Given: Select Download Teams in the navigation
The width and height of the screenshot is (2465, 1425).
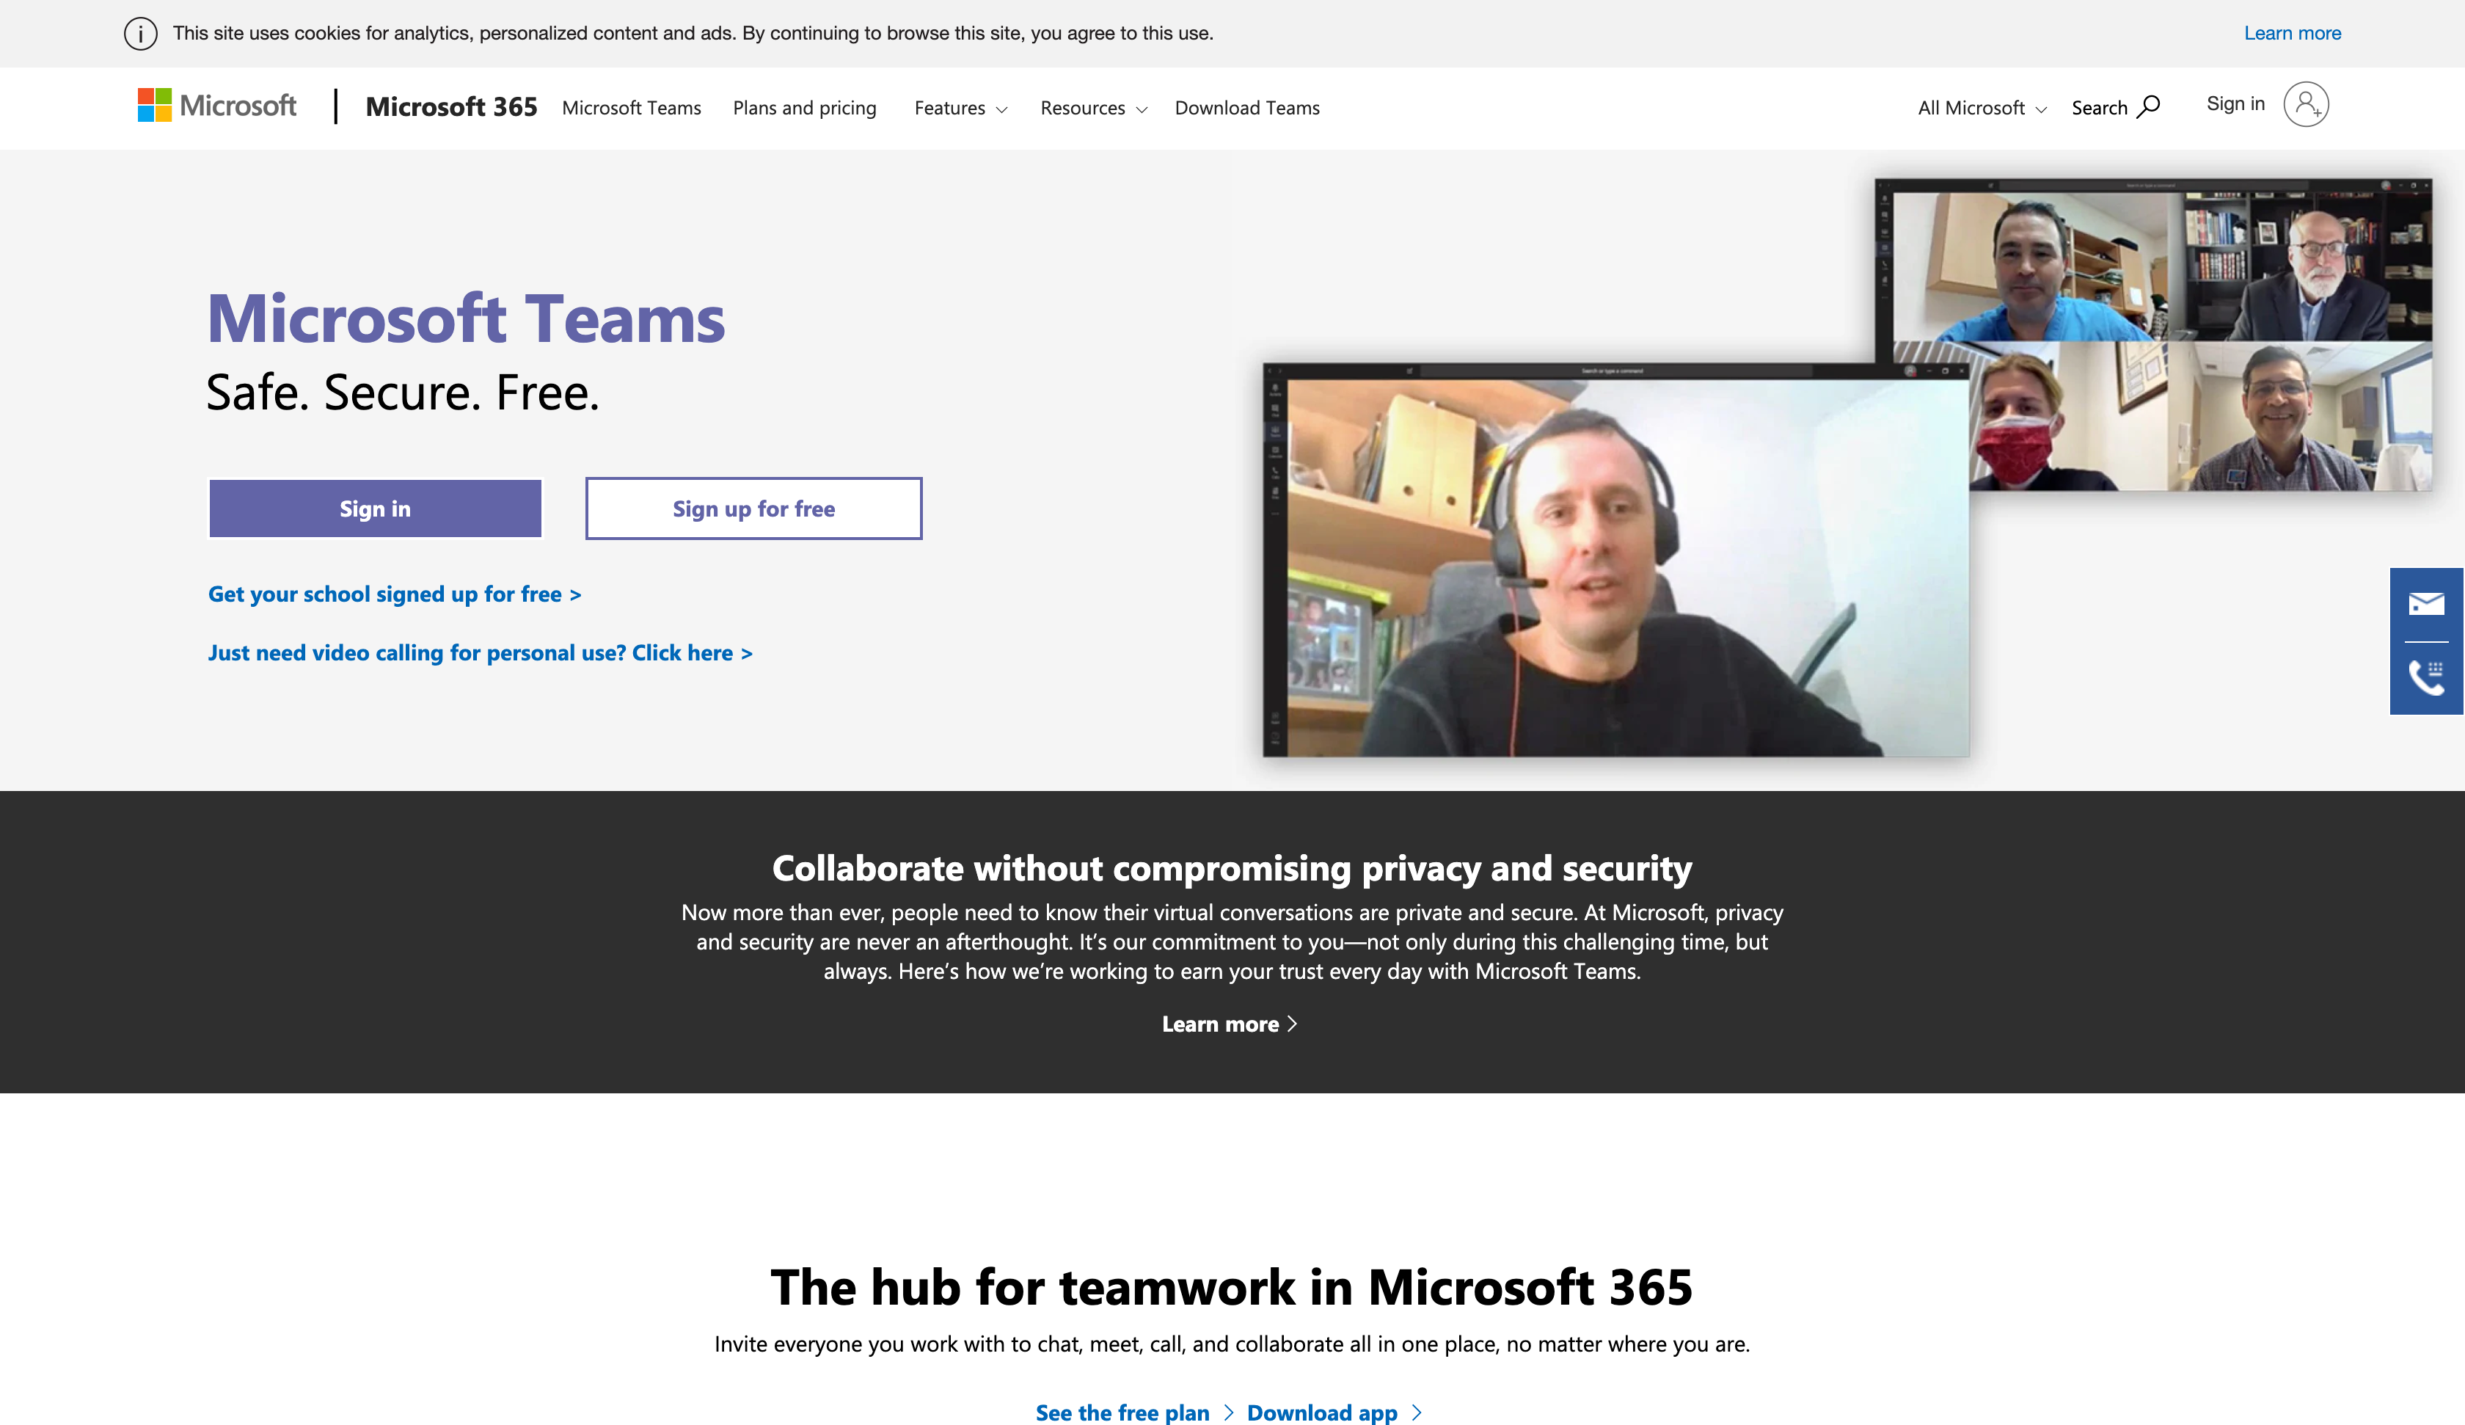Looking at the screenshot, I should click(x=1246, y=108).
